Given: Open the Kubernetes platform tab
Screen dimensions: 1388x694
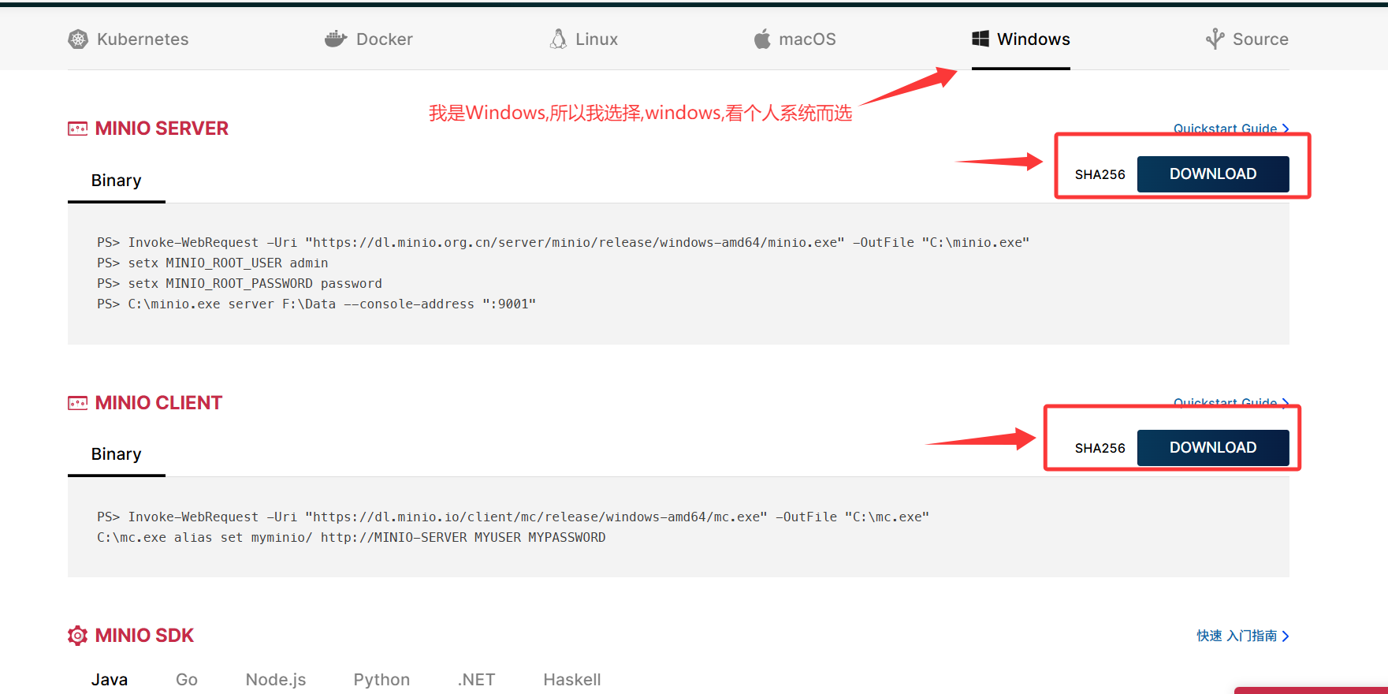Looking at the screenshot, I should pos(128,39).
